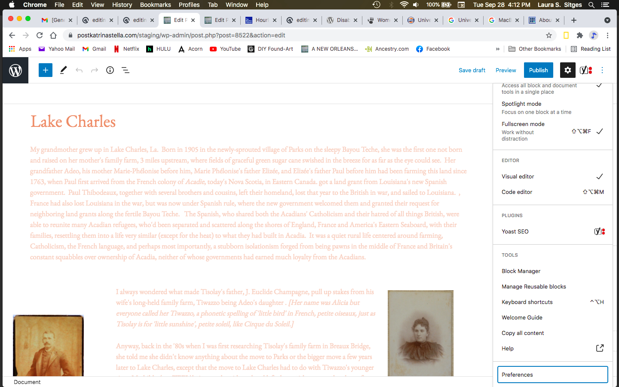Click the Document breadcrumb at bottom

pos(27,382)
